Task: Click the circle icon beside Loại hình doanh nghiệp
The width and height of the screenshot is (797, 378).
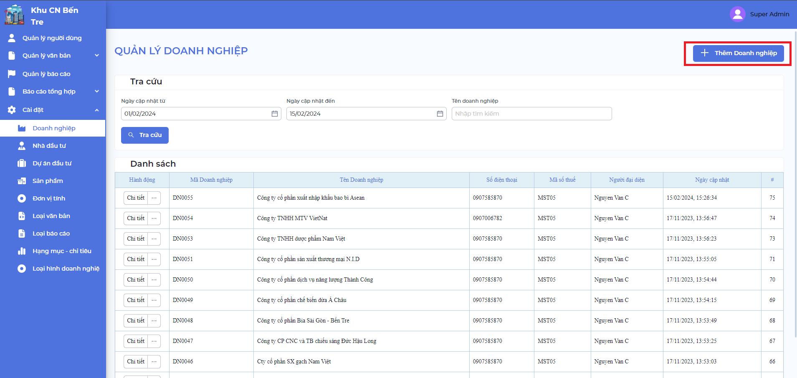Action: pyautogui.click(x=22, y=269)
